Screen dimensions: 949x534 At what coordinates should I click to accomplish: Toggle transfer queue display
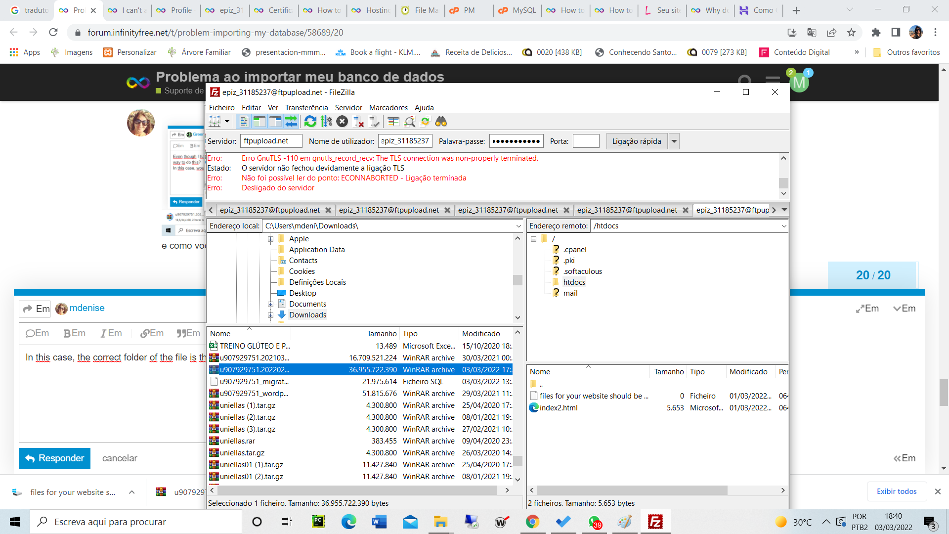(291, 122)
